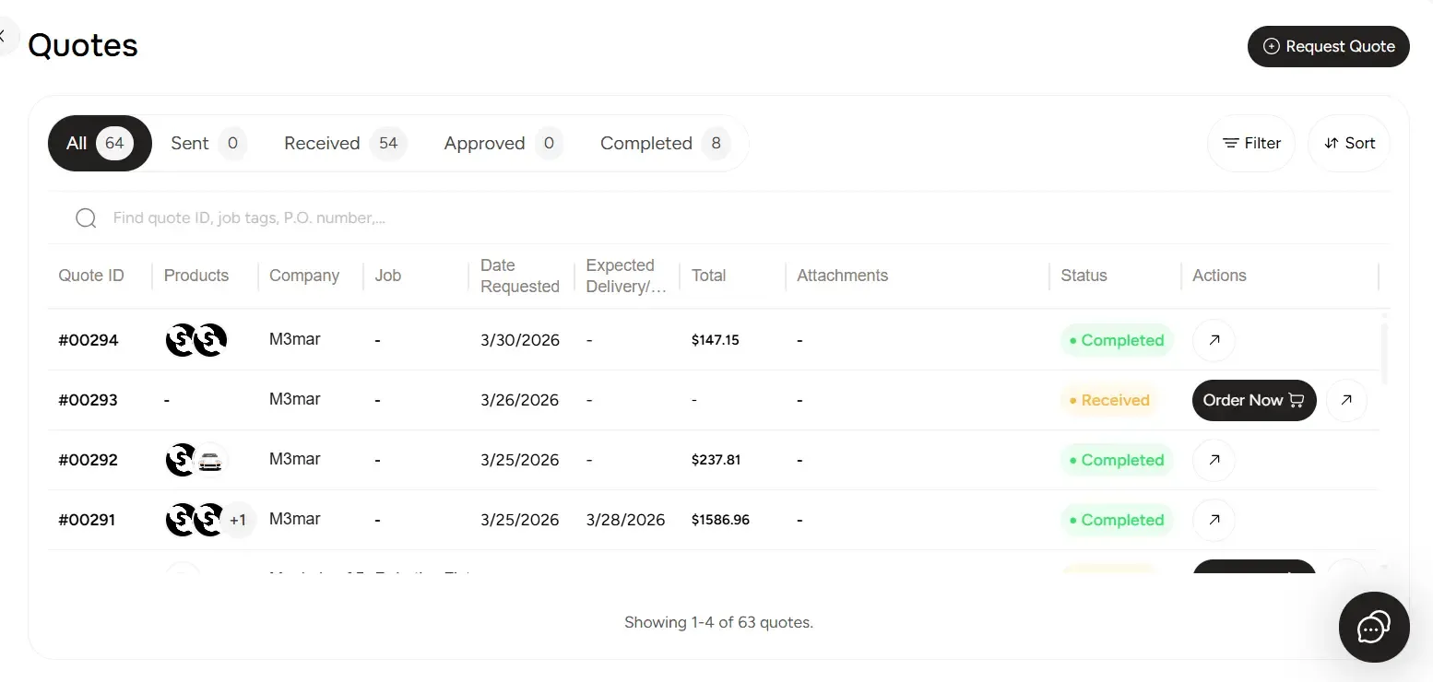
Task: Open quote #00292 via its arrow icon
Action: (1213, 460)
